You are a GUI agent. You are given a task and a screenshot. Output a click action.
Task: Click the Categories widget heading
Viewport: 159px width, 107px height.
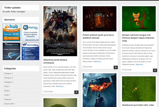[x=10, y=68]
